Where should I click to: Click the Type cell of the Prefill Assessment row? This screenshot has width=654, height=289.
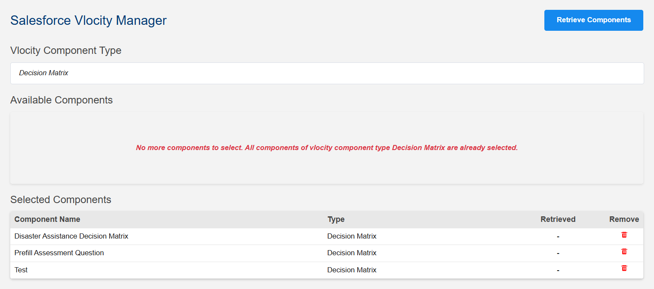coord(352,253)
